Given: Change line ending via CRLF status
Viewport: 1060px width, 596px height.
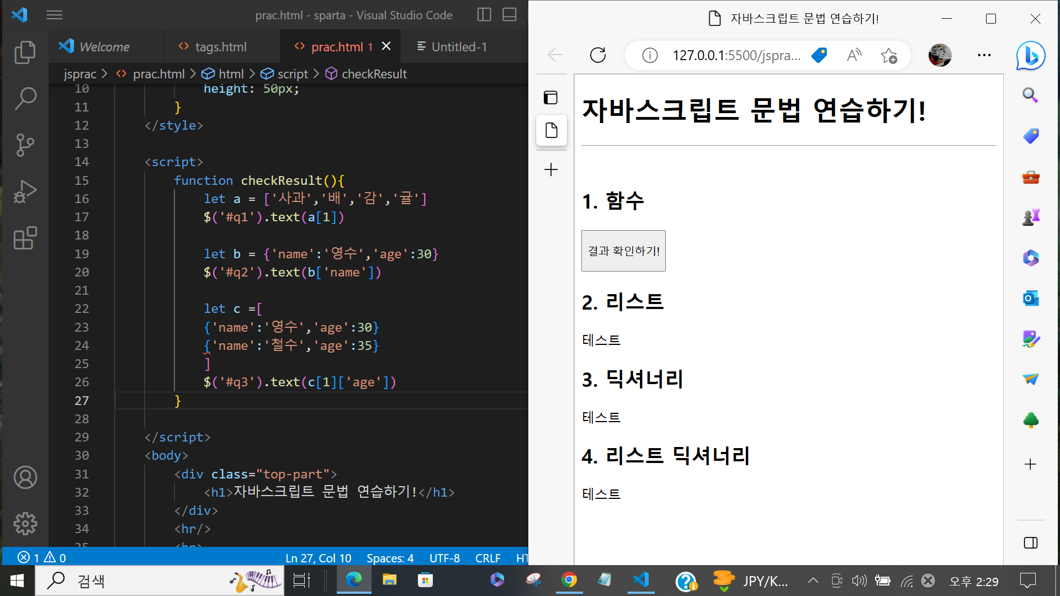Looking at the screenshot, I should [488, 558].
